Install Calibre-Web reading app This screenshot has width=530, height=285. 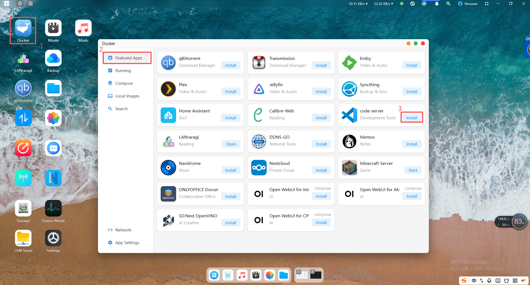pos(321,118)
